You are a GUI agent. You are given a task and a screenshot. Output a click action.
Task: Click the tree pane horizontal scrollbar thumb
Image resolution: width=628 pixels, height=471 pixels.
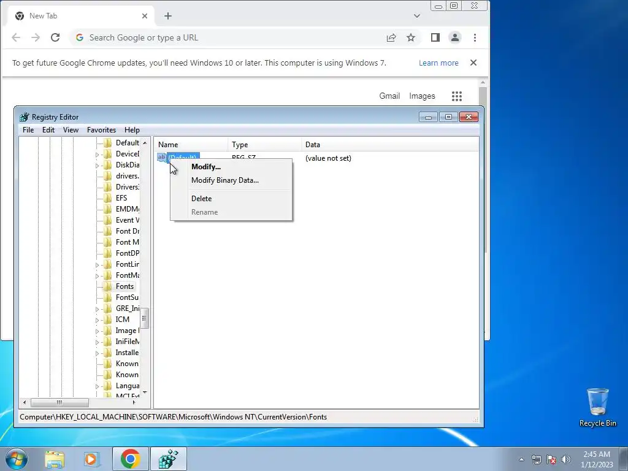[59, 402]
